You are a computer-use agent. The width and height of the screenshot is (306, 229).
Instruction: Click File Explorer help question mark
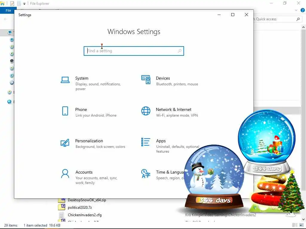[302, 10]
